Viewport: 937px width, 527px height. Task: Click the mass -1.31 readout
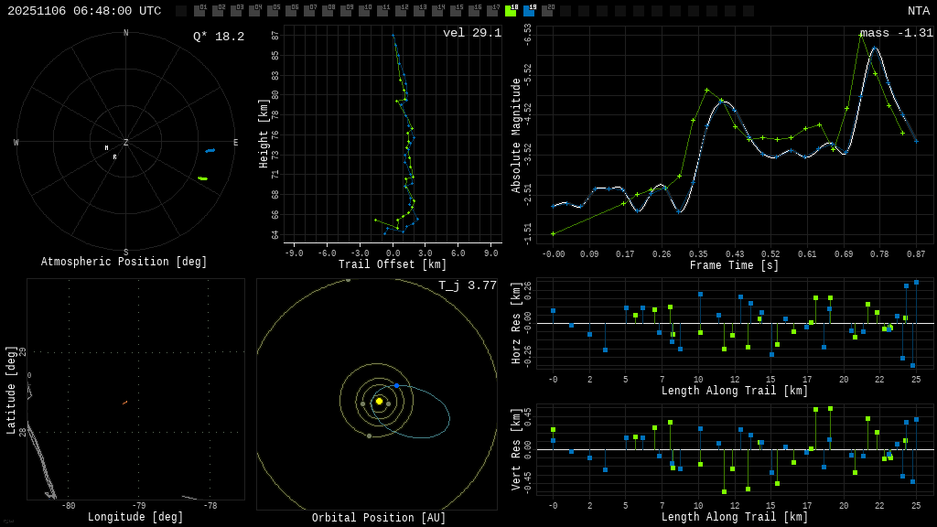click(897, 33)
